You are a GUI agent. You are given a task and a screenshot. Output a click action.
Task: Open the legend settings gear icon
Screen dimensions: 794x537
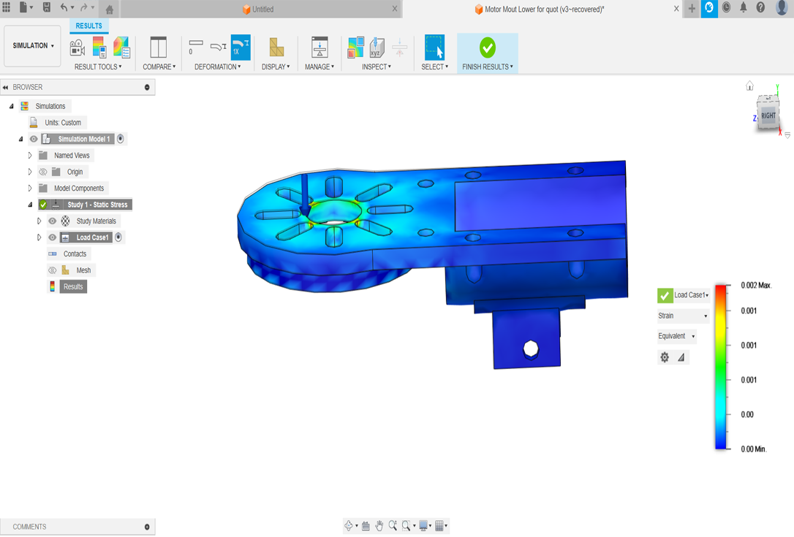[x=665, y=357]
